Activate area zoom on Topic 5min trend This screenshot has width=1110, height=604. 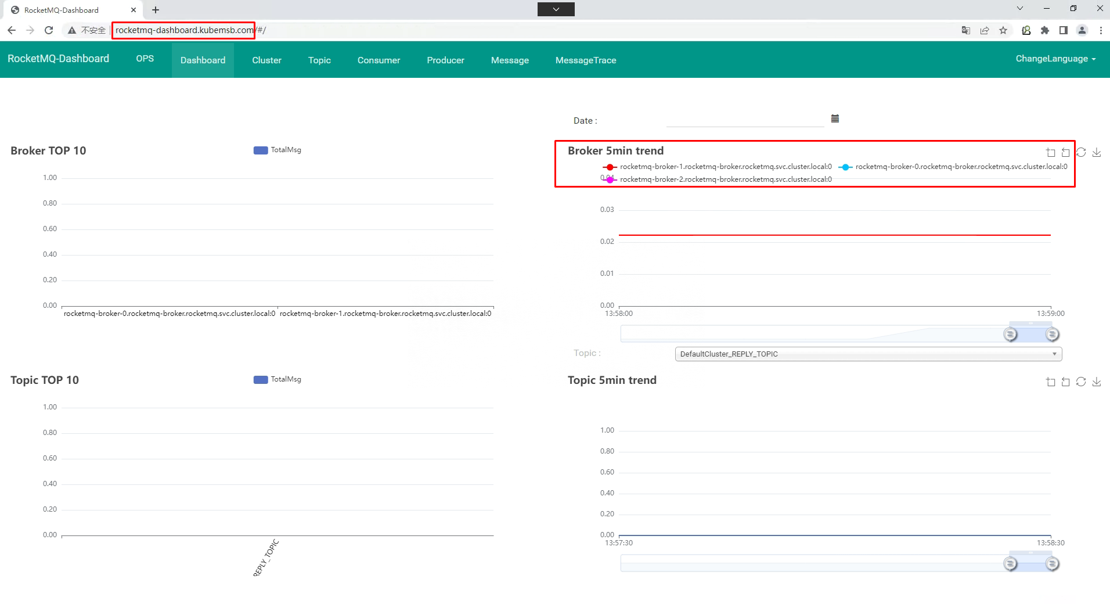pyautogui.click(x=1051, y=382)
